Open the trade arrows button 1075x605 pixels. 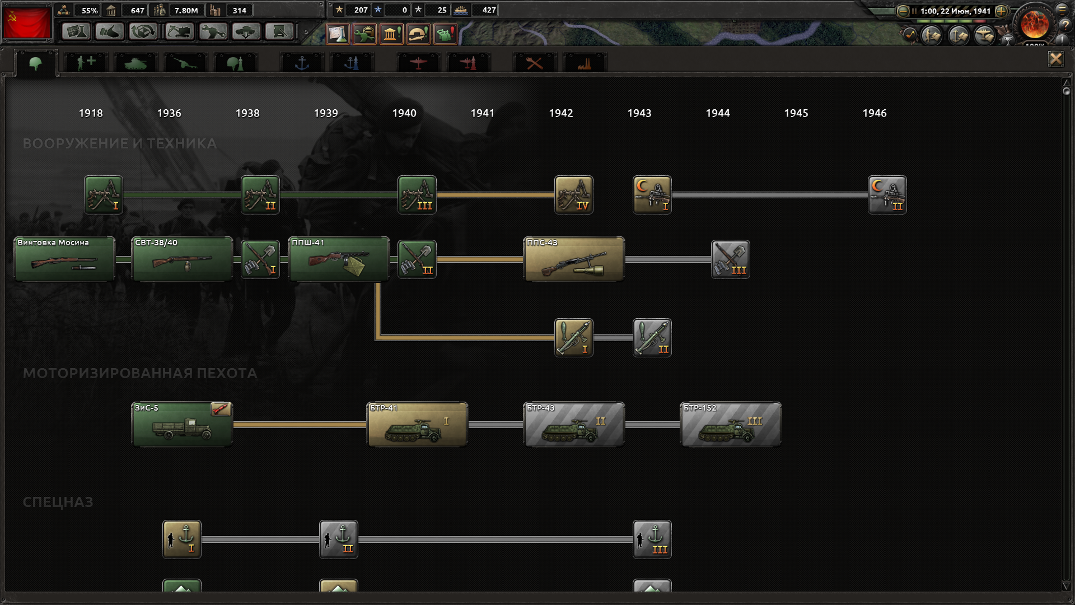click(144, 32)
